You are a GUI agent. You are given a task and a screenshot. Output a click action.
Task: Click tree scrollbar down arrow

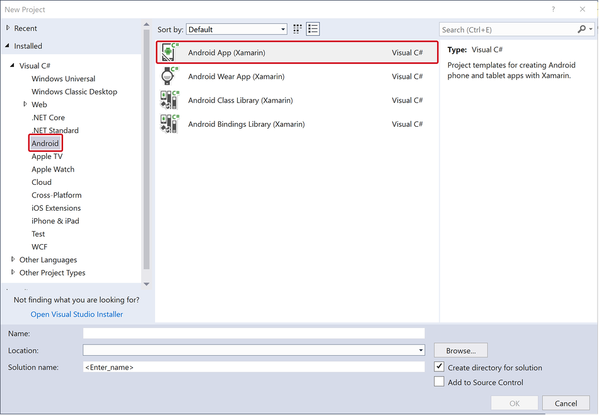click(146, 284)
